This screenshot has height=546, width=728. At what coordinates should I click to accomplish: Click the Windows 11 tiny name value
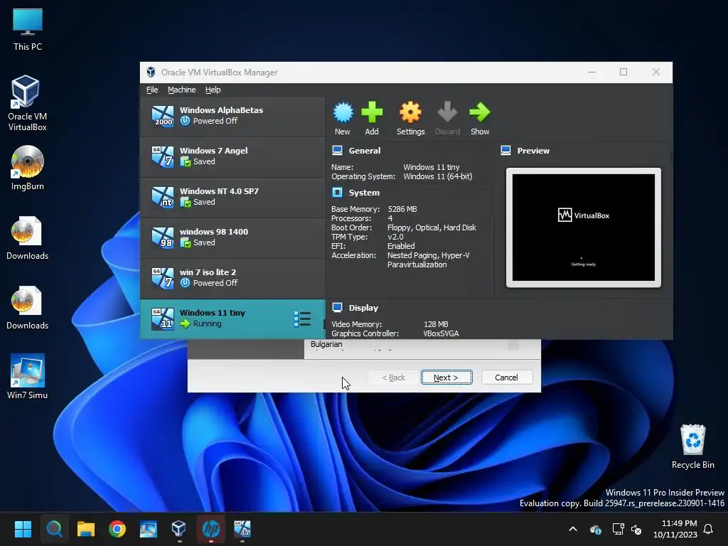pyautogui.click(x=432, y=167)
